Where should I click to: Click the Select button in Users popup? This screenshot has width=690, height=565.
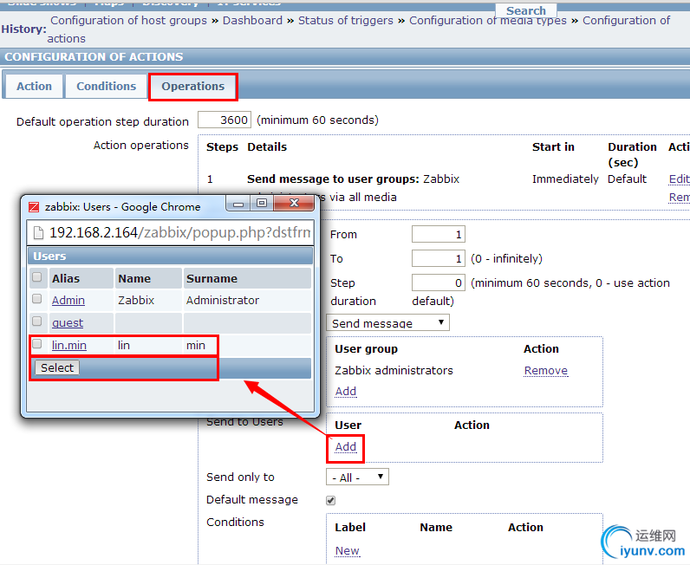[x=57, y=368]
